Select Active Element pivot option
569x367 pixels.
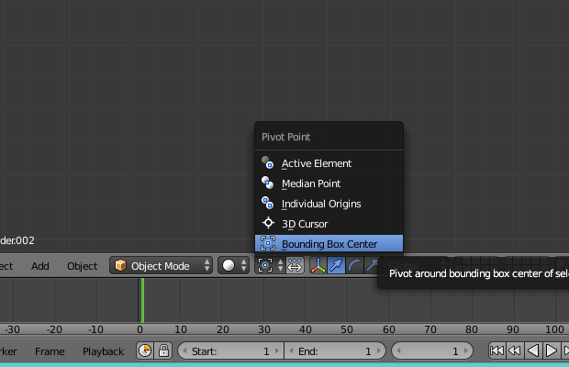coord(316,163)
